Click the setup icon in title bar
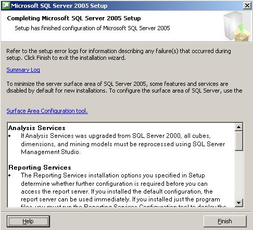This screenshot has height=230, width=253. pos(6,6)
